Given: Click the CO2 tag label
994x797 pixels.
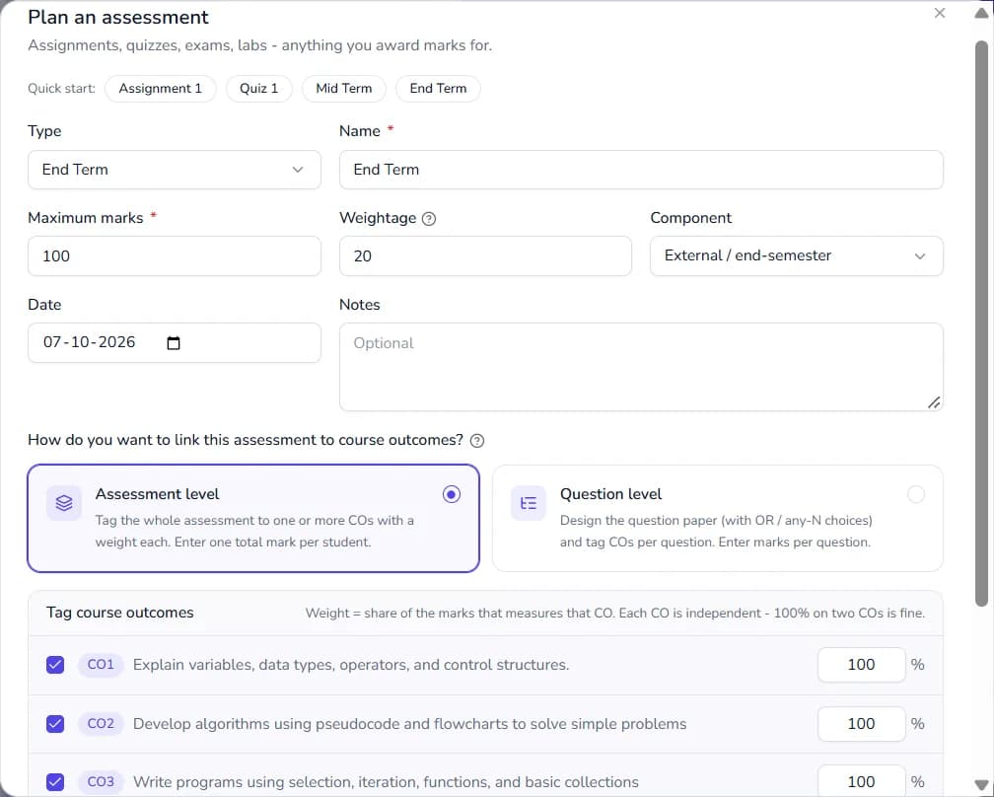Looking at the screenshot, I should coord(101,723).
